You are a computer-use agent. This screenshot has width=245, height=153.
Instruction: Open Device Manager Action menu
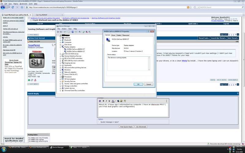[x=64, y=29]
